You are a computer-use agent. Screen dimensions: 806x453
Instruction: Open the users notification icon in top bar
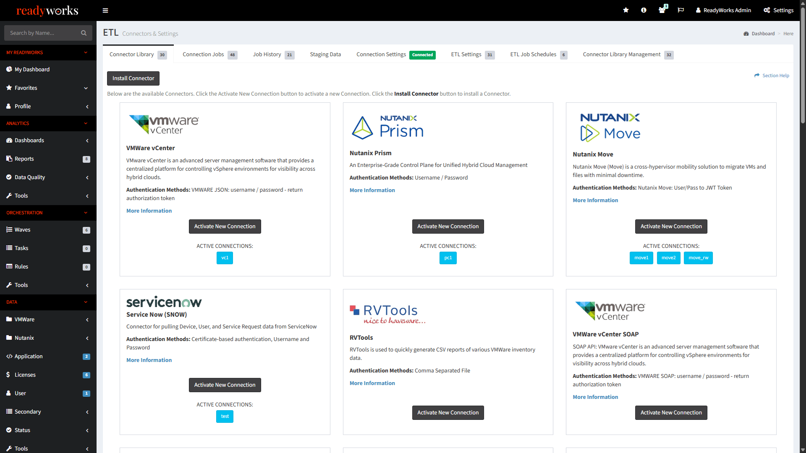(662, 10)
